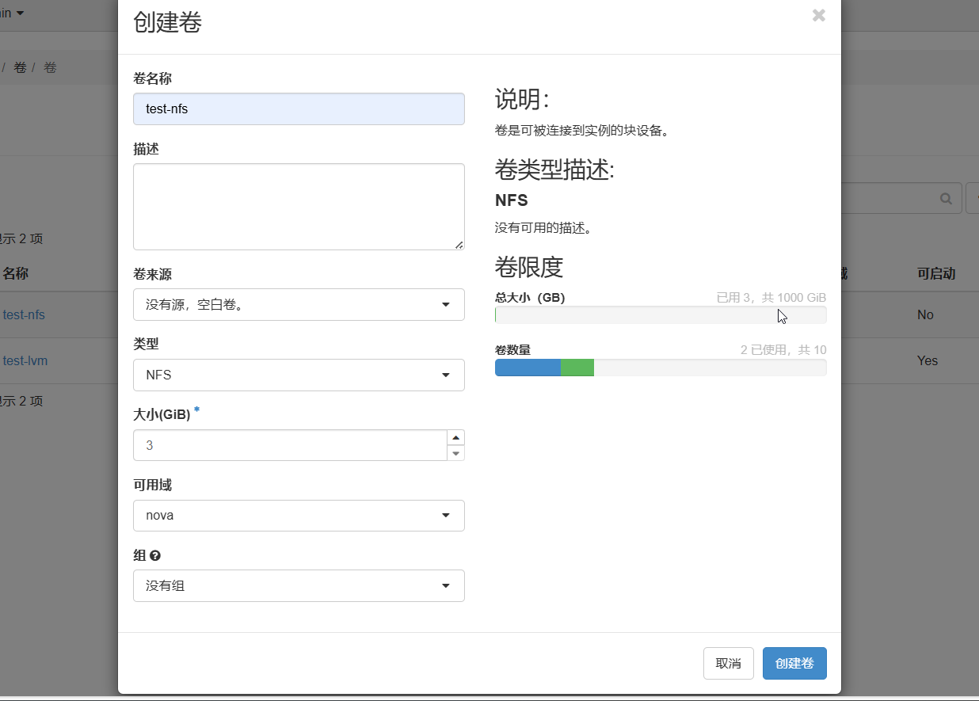Click the 卷类型描述 NFS heading
The height and width of the screenshot is (701, 979).
pyautogui.click(x=512, y=200)
